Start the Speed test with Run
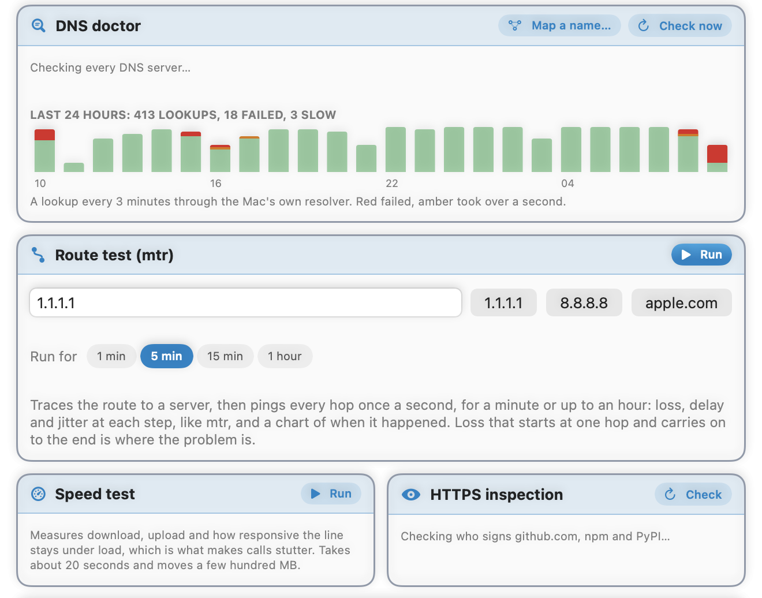 point(331,494)
